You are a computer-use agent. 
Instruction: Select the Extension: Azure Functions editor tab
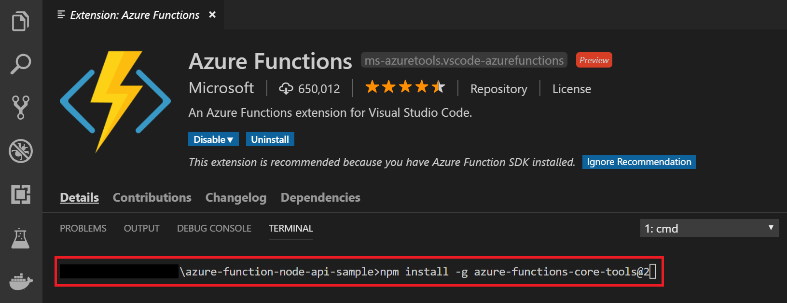133,15
